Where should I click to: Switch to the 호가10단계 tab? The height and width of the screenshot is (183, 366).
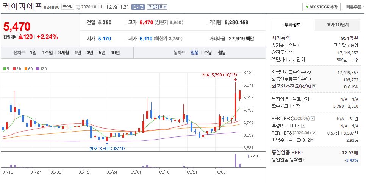tap(338, 25)
